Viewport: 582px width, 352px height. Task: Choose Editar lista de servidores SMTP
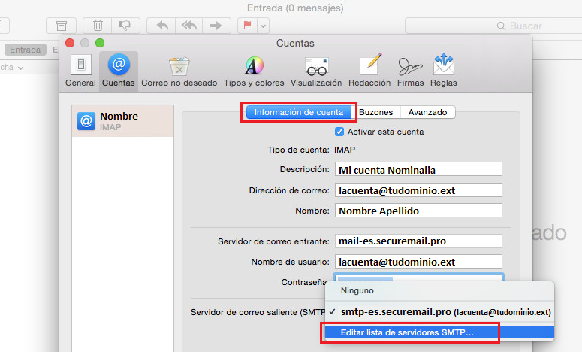point(407,332)
